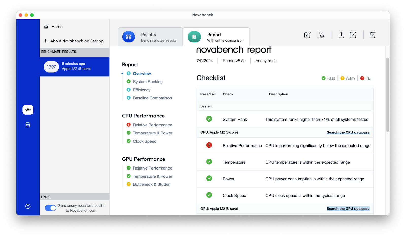Go to Efficiency section
406x237 pixels.
[142, 90]
